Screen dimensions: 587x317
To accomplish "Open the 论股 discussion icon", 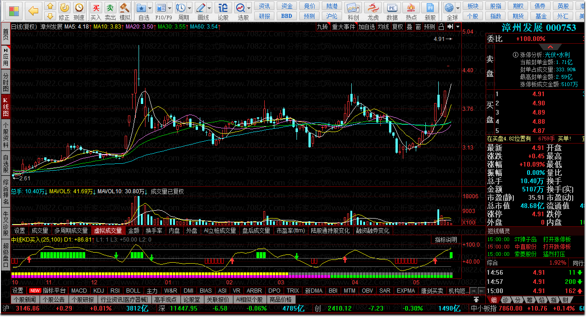I will click(223, 8).
